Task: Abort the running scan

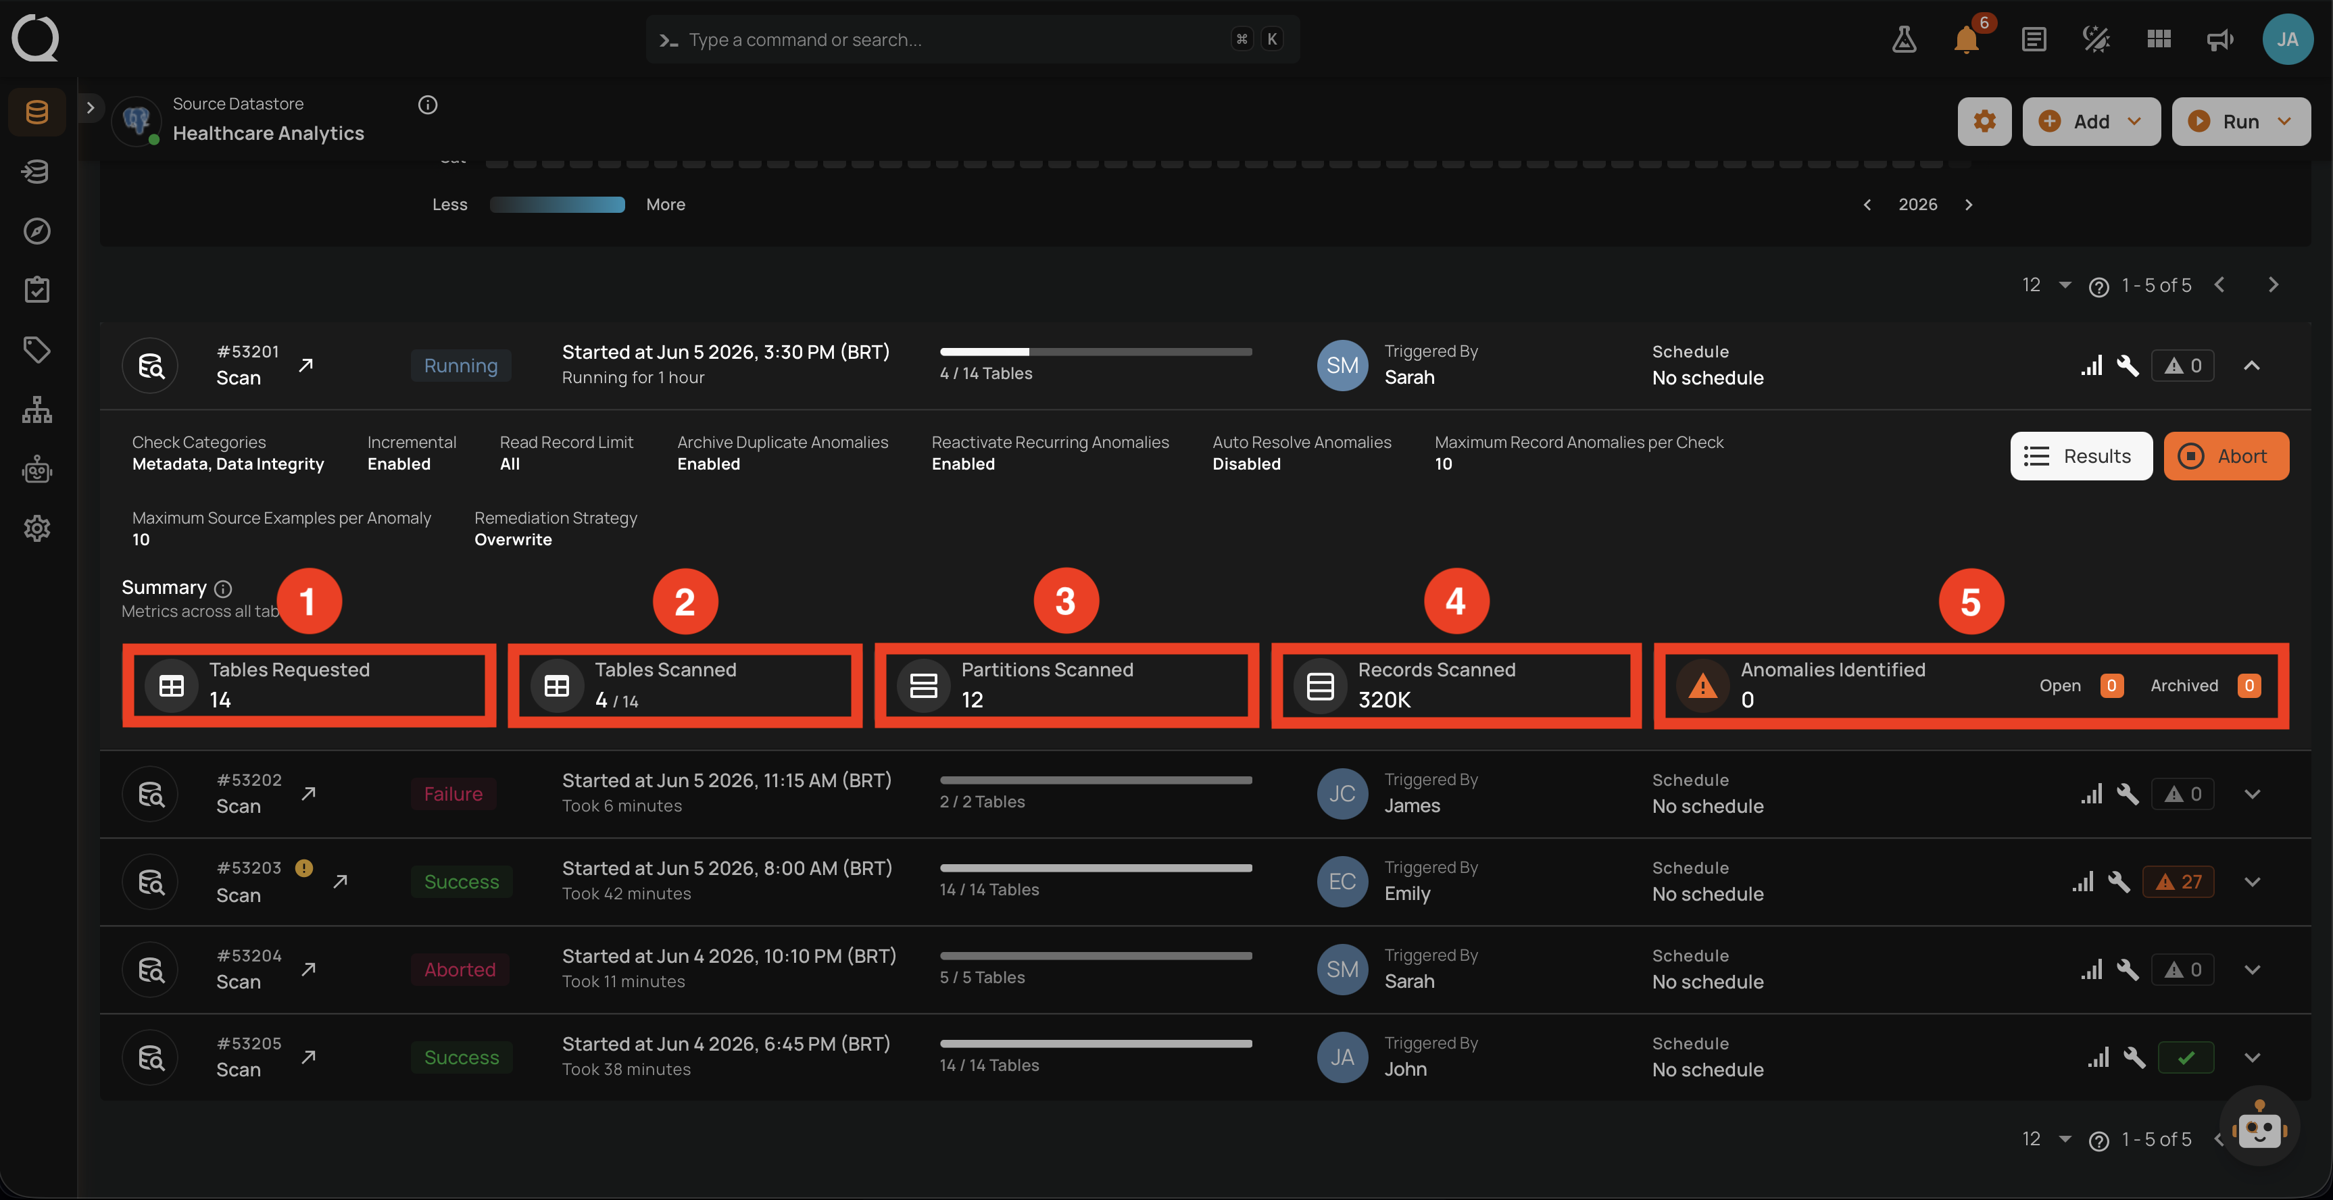Action: click(x=2226, y=455)
